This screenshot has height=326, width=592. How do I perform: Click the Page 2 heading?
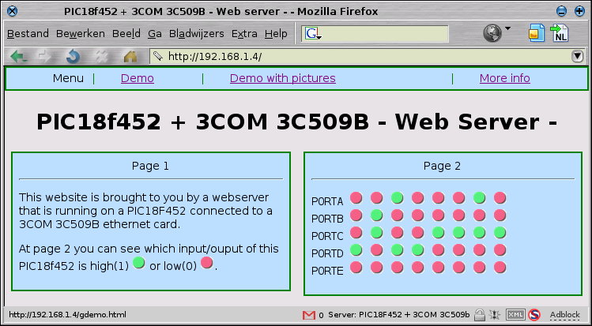tap(442, 166)
